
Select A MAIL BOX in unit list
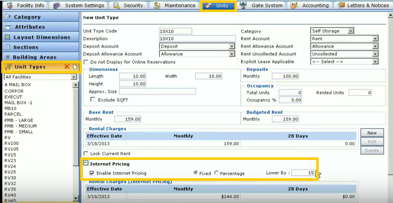pyautogui.click(x=18, y=85)
